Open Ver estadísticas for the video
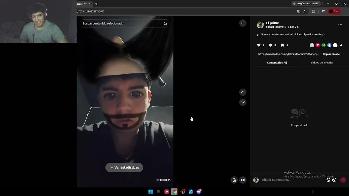 click(124, 167)
